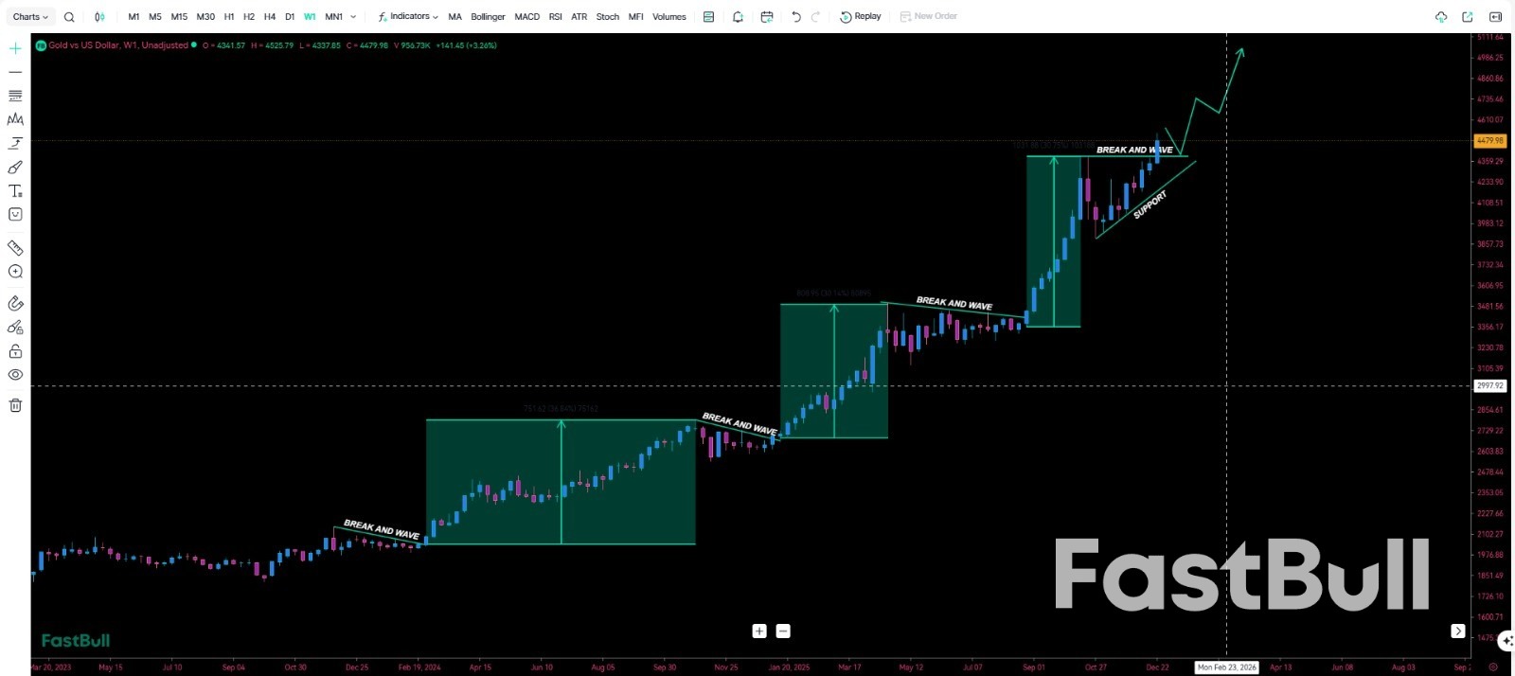
Task: Switch to the M15 timeframe
Action: click(x=179, y=16)
